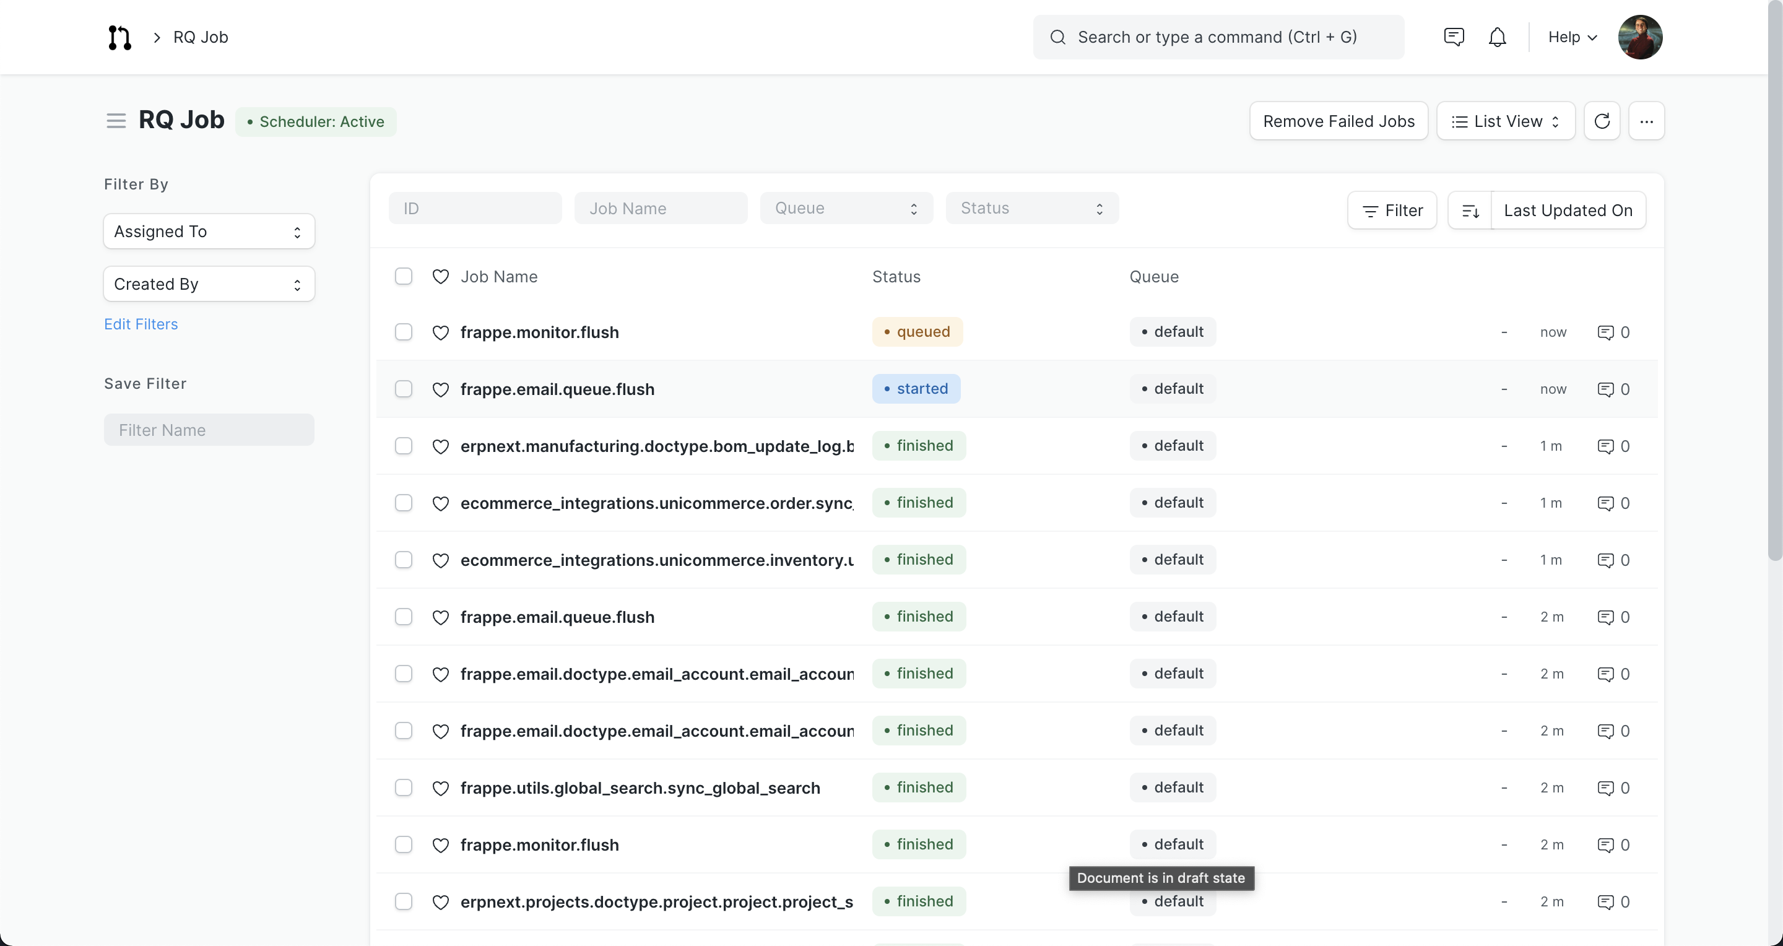Click the sort direction toggle icon

[1470, 210]
